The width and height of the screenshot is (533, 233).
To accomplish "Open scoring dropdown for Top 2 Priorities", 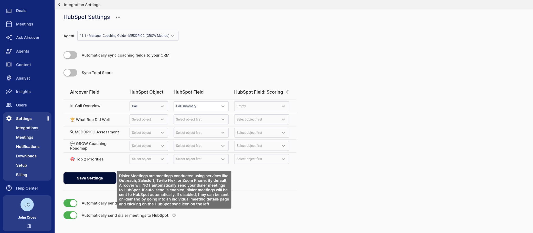I will tap(262, 159).
